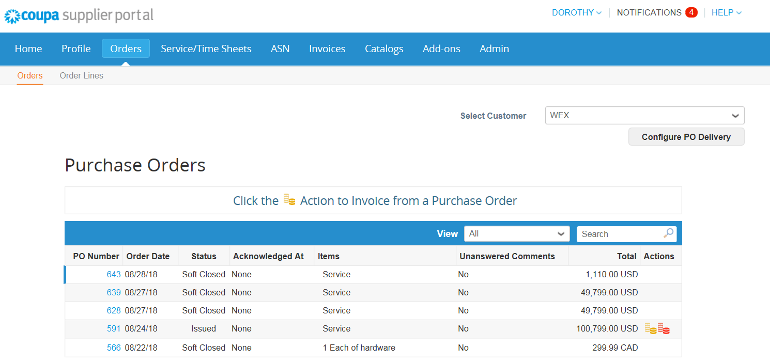Select the Orders main navigation tab

[x=126, y=49]
